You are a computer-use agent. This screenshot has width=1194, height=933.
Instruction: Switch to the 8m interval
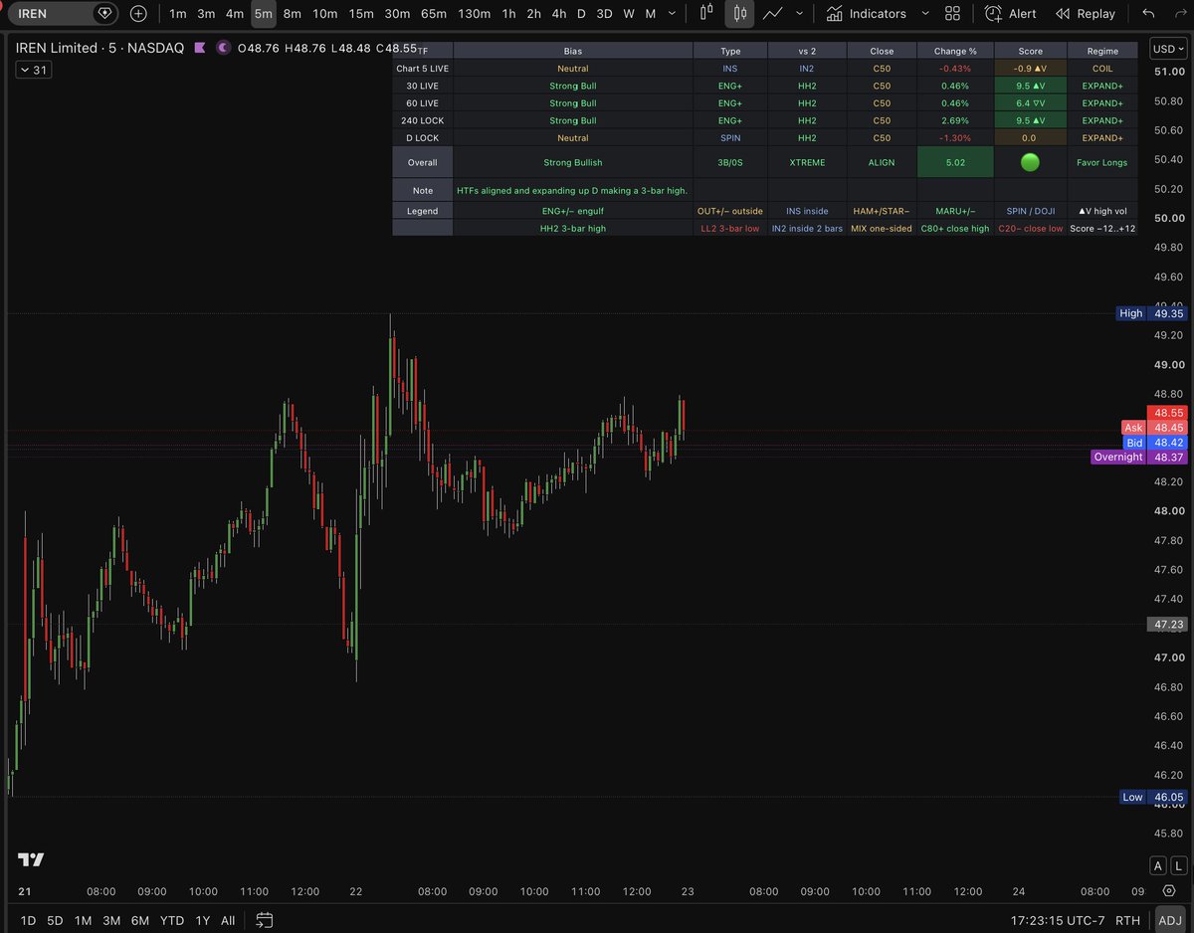click(293, 14)
